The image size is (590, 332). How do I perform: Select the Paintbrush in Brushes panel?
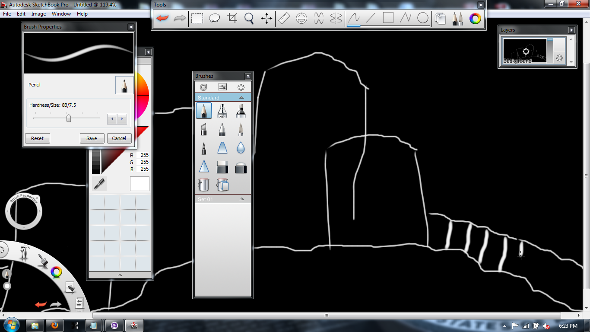[x=241, y=129]
